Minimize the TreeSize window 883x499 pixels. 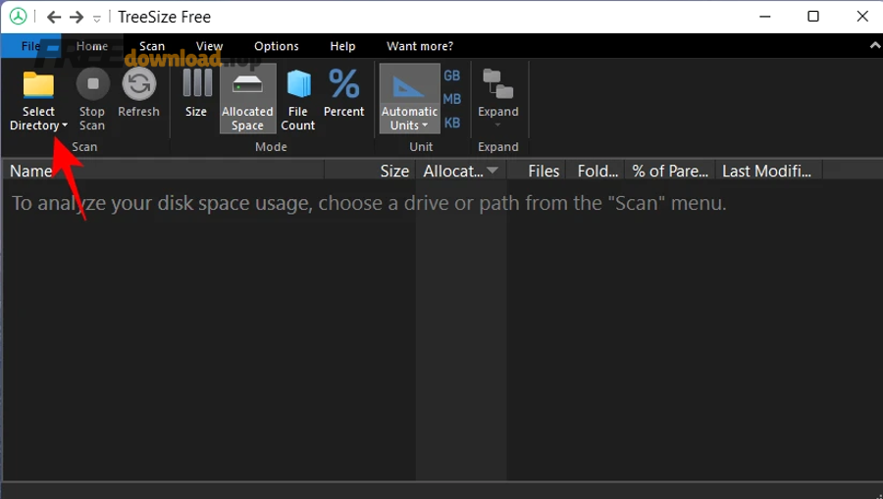764,17
